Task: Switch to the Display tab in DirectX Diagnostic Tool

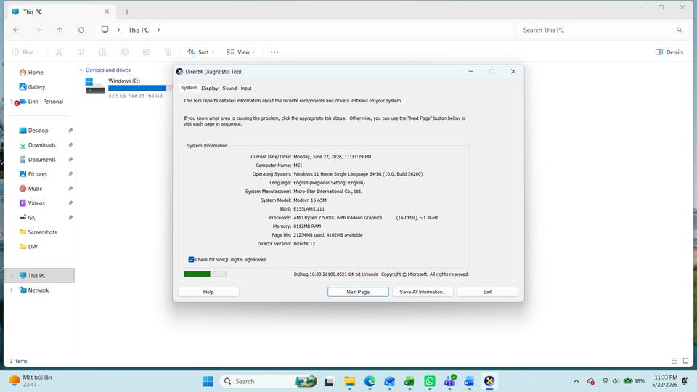Action: tap(209, 89)
